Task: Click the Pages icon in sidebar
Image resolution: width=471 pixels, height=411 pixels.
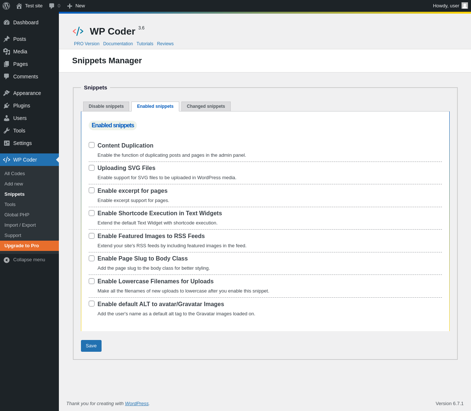Action: pos(7,64)
